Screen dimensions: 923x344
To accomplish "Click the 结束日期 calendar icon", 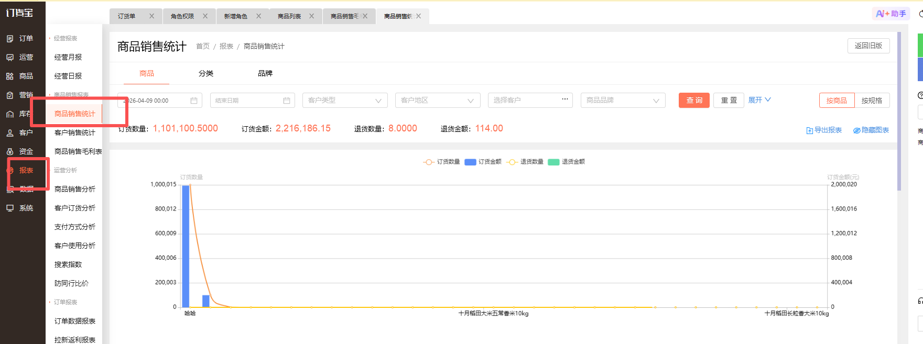I will tap(287, 101).
